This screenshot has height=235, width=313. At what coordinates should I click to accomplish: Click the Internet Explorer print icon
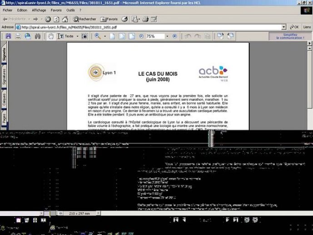145,19
